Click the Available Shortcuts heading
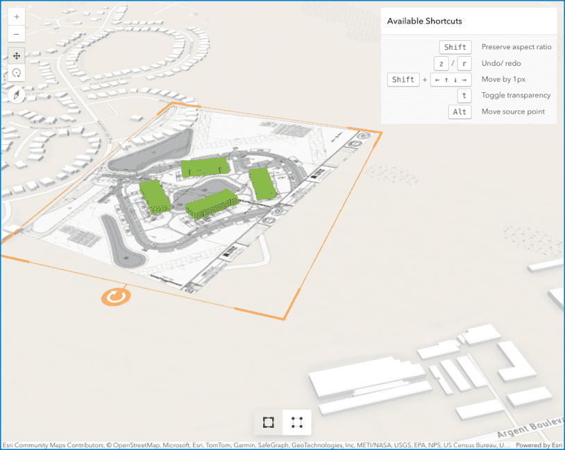This screenshot has width=565, height=450. (x=425, y=21)
